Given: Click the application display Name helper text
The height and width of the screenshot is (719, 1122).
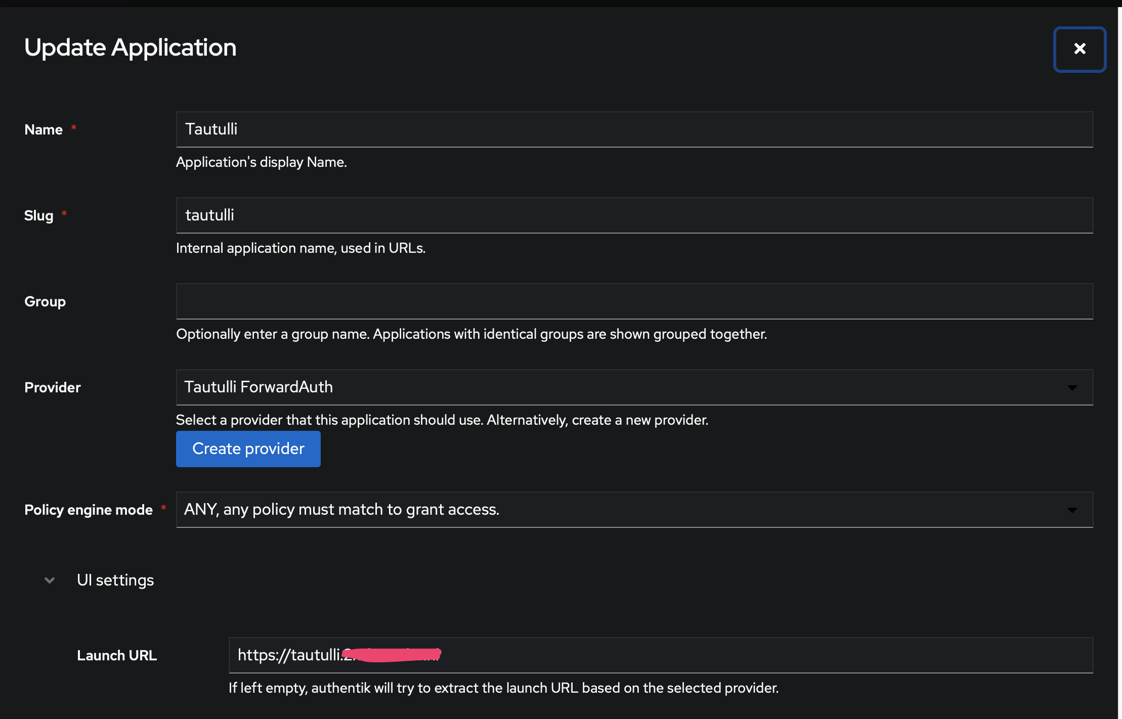Looking at the screenshot, I should (262, 162).
